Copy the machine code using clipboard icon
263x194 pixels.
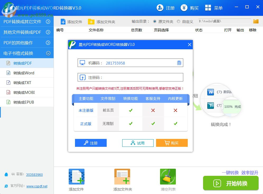click(x=179, y=63)
